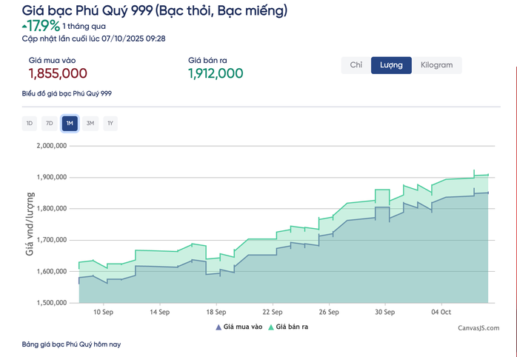Switch price unit to Chỉ
517x357 pixels.
coord(356,65)
